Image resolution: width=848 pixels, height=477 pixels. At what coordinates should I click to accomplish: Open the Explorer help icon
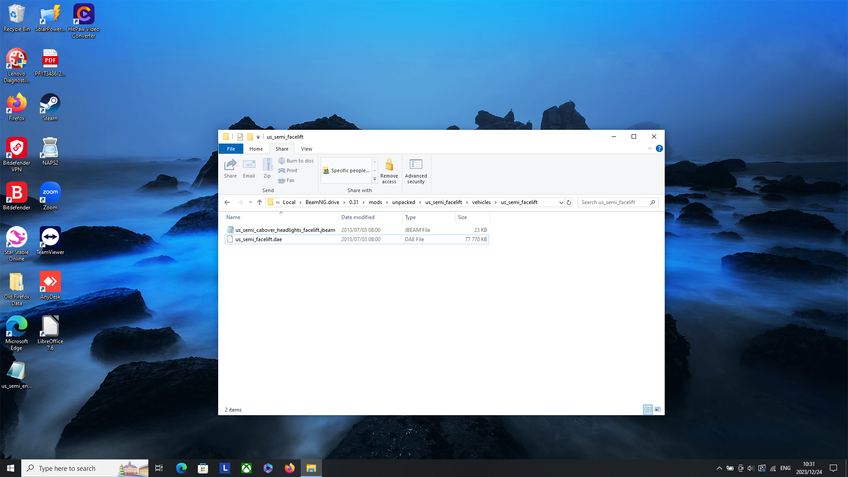tap(659, 149)
